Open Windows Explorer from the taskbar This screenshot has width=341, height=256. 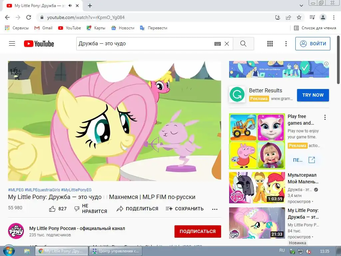27,251
